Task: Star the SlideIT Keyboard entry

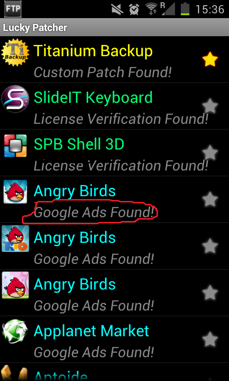Action: 210,106
